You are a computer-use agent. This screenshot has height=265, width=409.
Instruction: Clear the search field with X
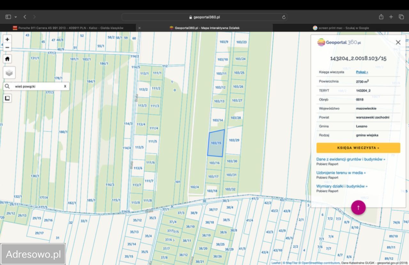(65, 86)
